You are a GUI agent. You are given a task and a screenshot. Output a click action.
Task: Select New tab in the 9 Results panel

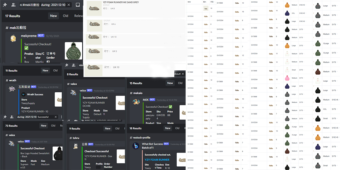tap(108, 128)
